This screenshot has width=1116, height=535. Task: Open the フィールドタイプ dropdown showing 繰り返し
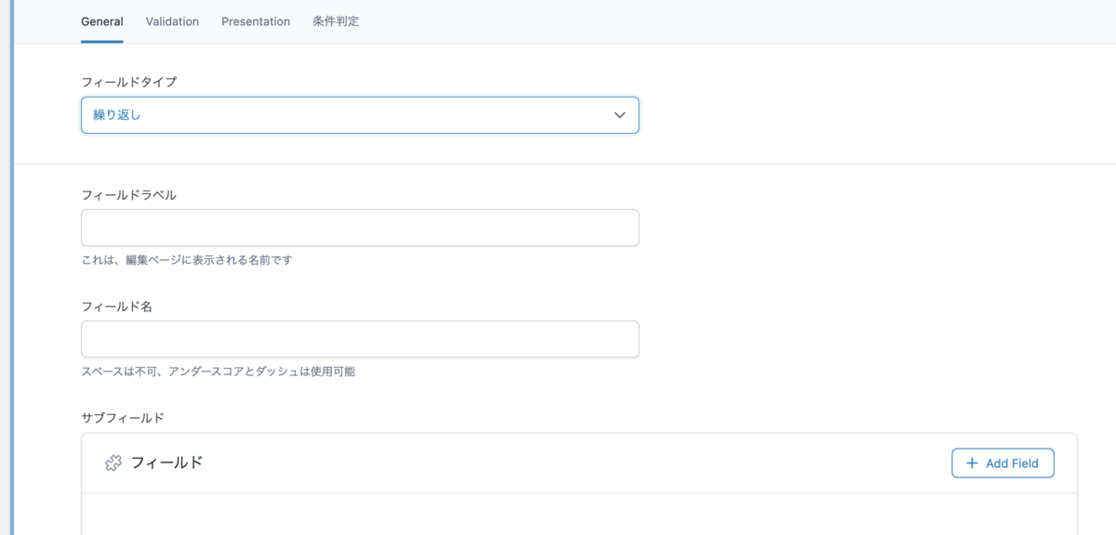tap(360, 115)
